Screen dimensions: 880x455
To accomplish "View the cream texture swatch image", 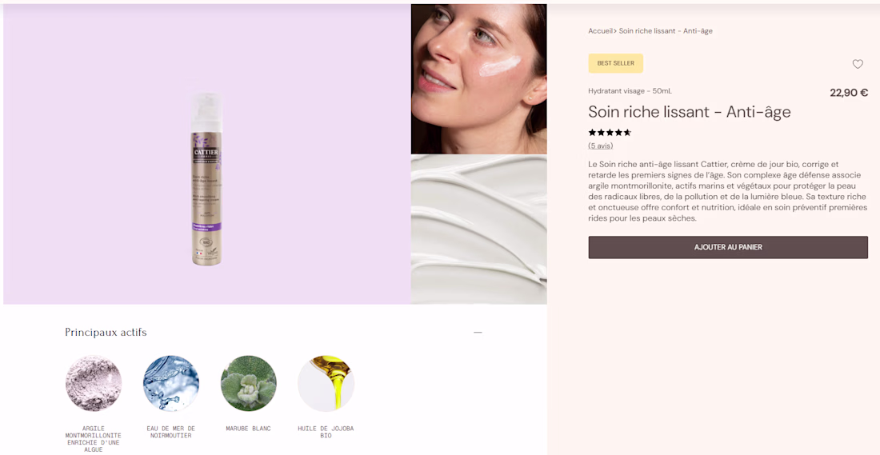I will (x=478, y=229).
